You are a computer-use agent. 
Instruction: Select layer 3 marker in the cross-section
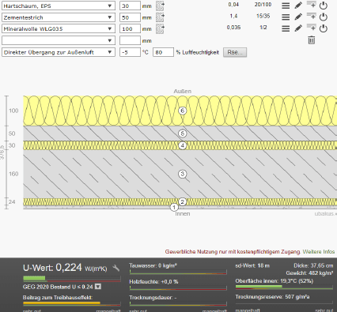182,174
